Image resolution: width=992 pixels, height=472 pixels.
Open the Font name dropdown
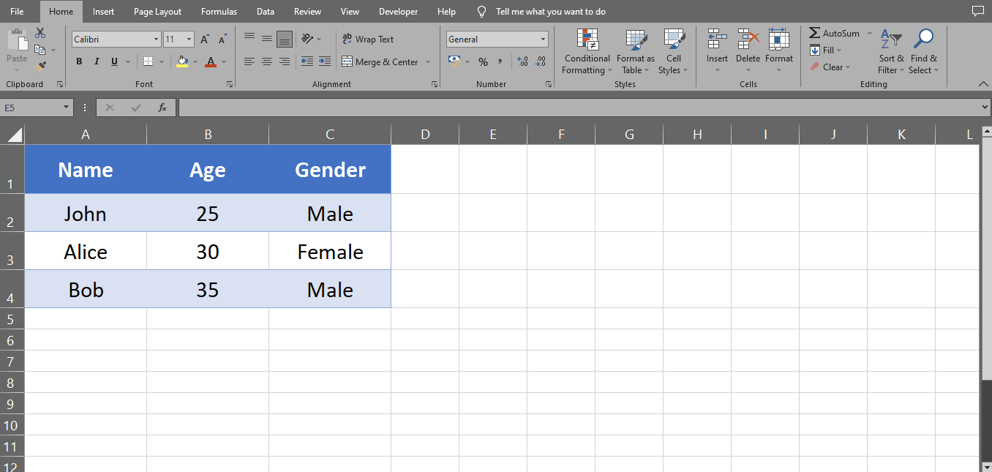tap(157, 38)
